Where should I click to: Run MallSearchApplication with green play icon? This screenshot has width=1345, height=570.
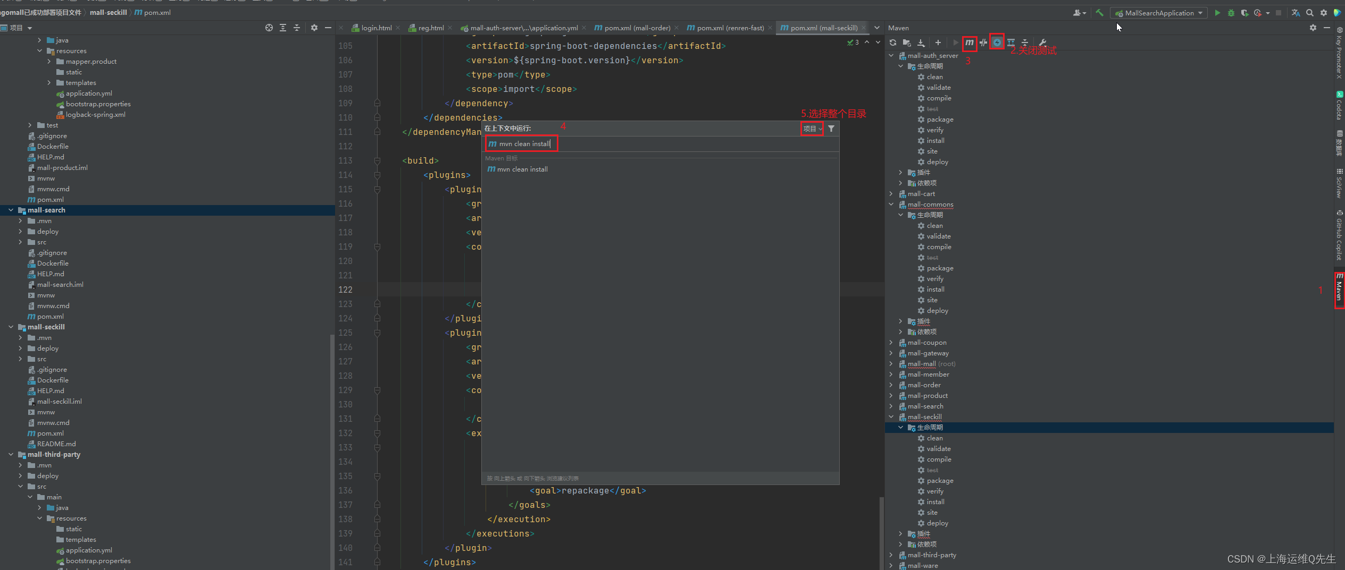[1217, 13]
